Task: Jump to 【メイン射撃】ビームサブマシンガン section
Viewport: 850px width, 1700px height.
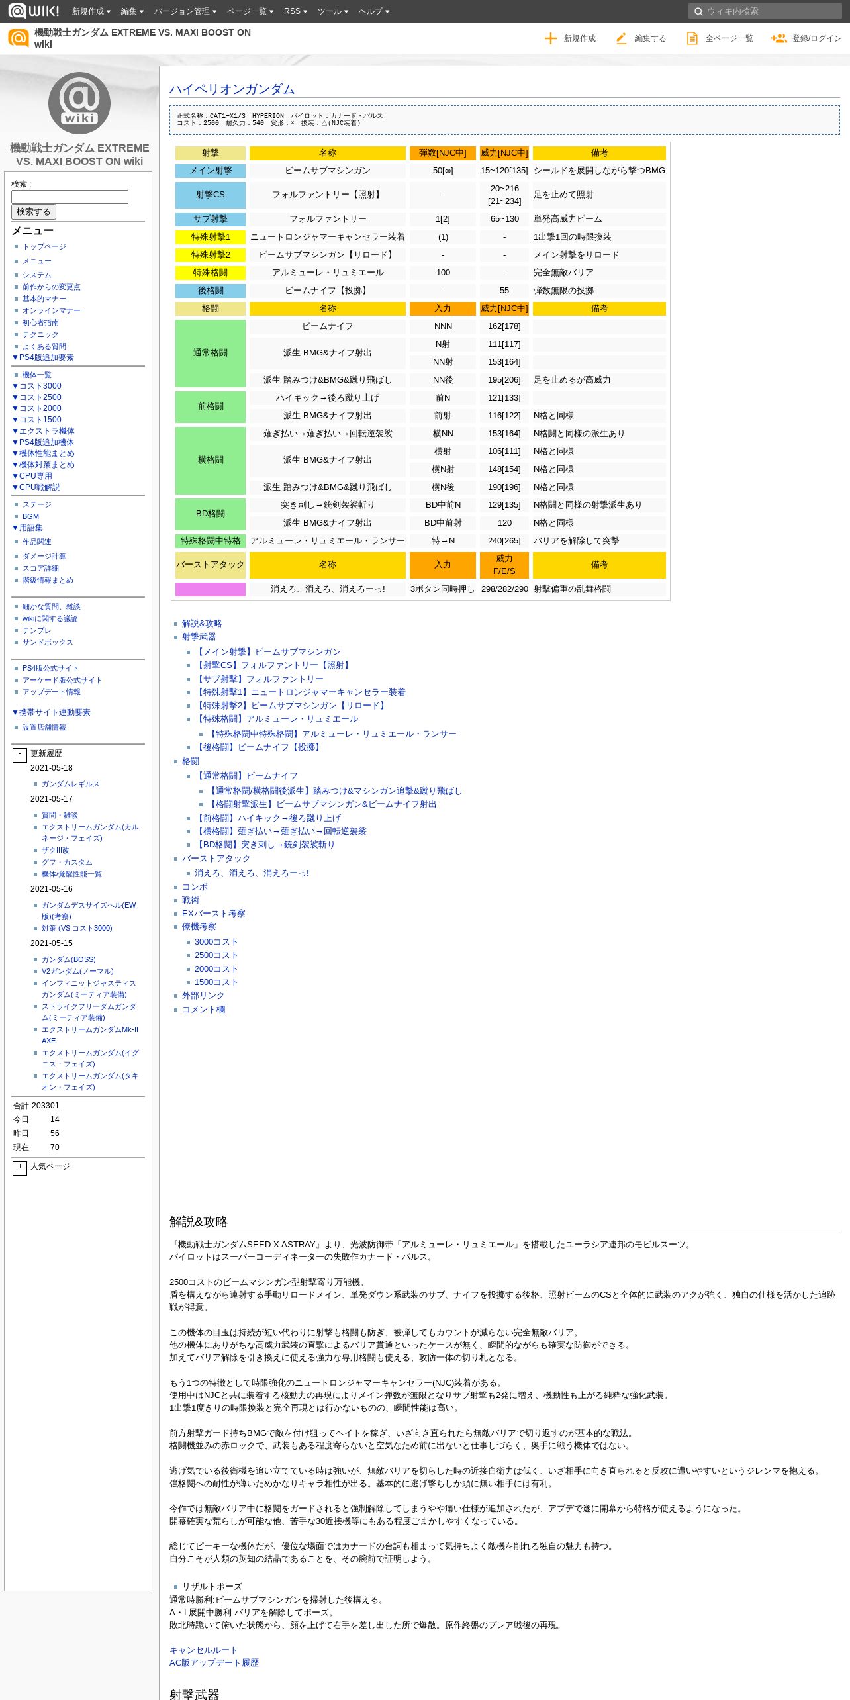Action: coord(267,652)
